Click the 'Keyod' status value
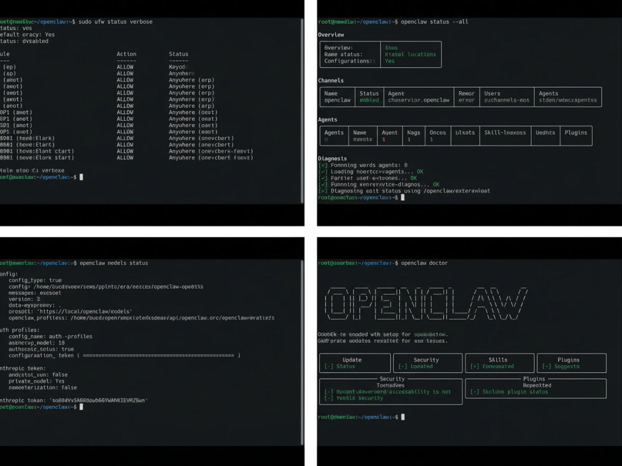622x466 pixels. tap(177, 67)
